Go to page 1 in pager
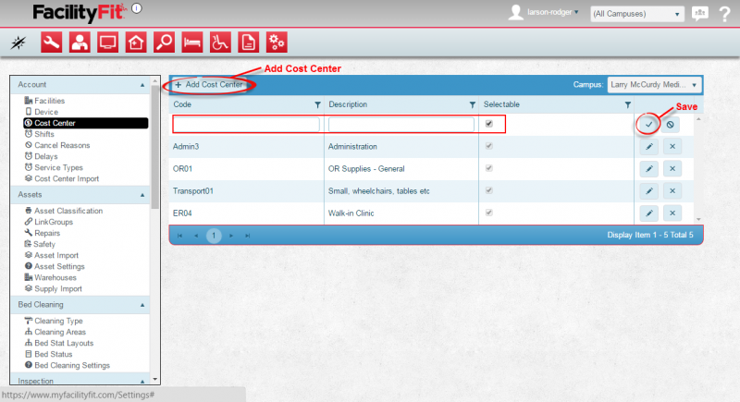Screen dimensions: 740x402 pos(214,235)
